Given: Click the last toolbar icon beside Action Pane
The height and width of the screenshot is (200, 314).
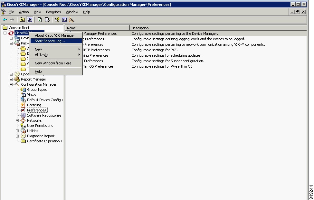Looking at the screenshot, I should 72,20.
